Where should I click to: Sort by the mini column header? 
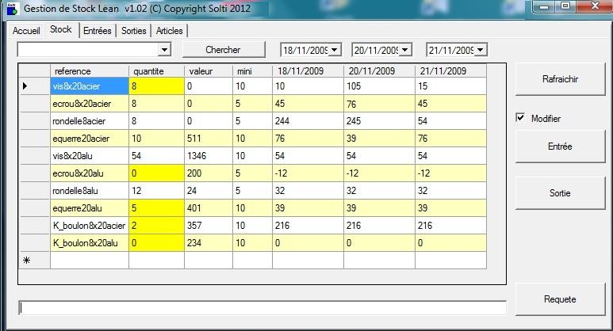click(252, 71)
